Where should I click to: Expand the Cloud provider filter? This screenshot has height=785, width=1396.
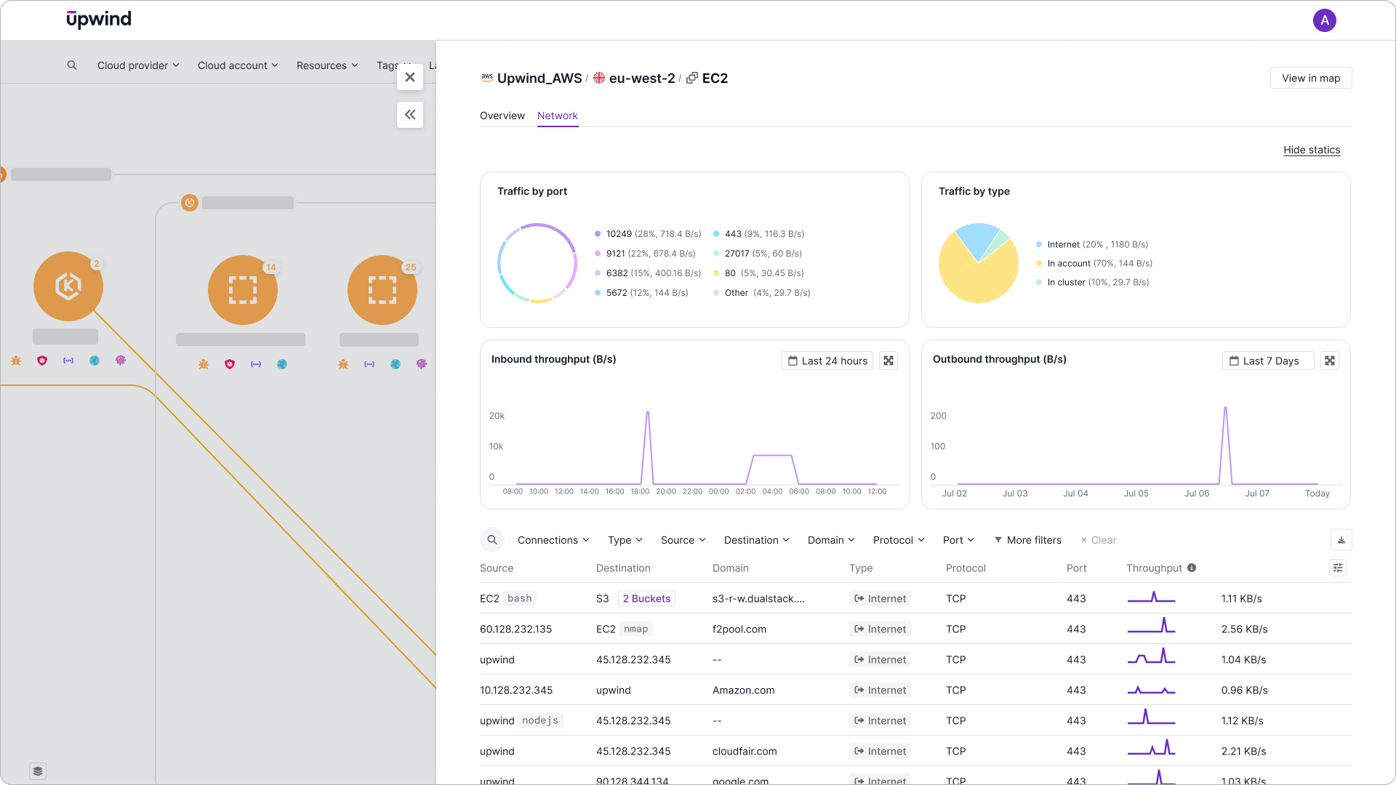tap(138, 65)
